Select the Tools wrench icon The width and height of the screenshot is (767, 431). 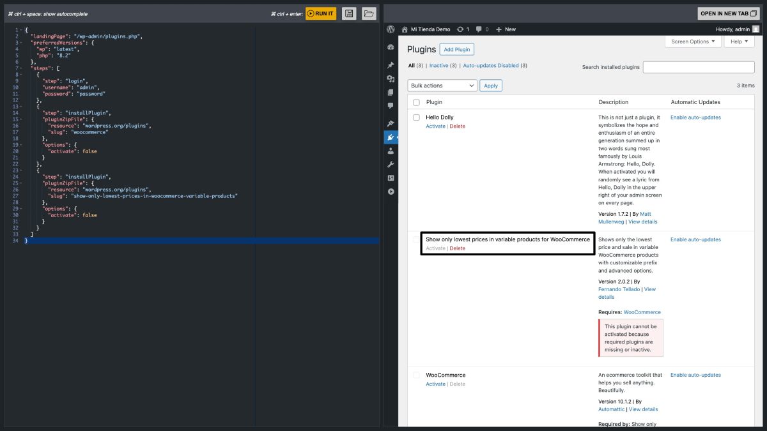391,165
